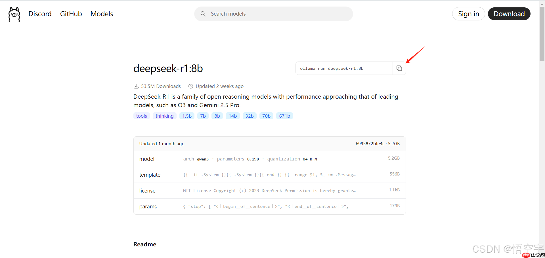Open the GitHub link
545x258 pixels.
tap(71, 14)
